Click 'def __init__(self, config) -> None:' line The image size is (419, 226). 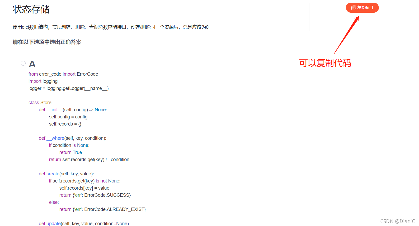click(73, 110)
